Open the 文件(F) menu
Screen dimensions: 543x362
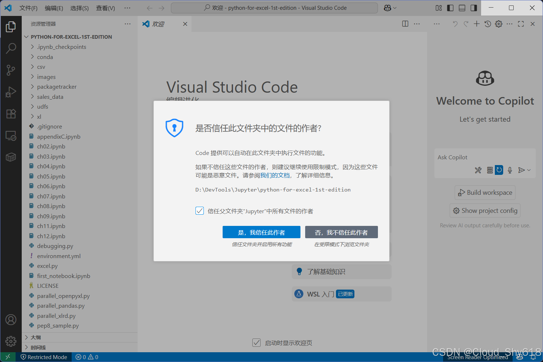coord(28,8)
